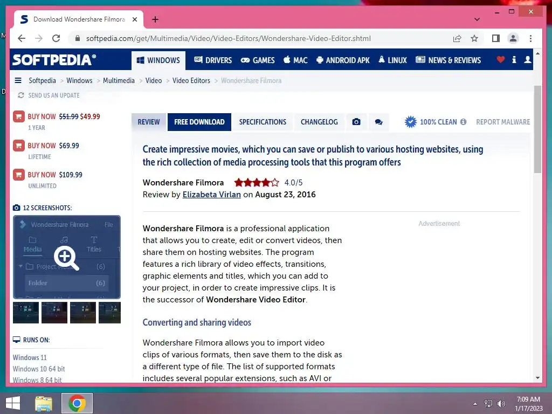The height and width of the screenshot is (414, 552).
Task: Click the 12 Screenshots heading
Action: [43, 208]
